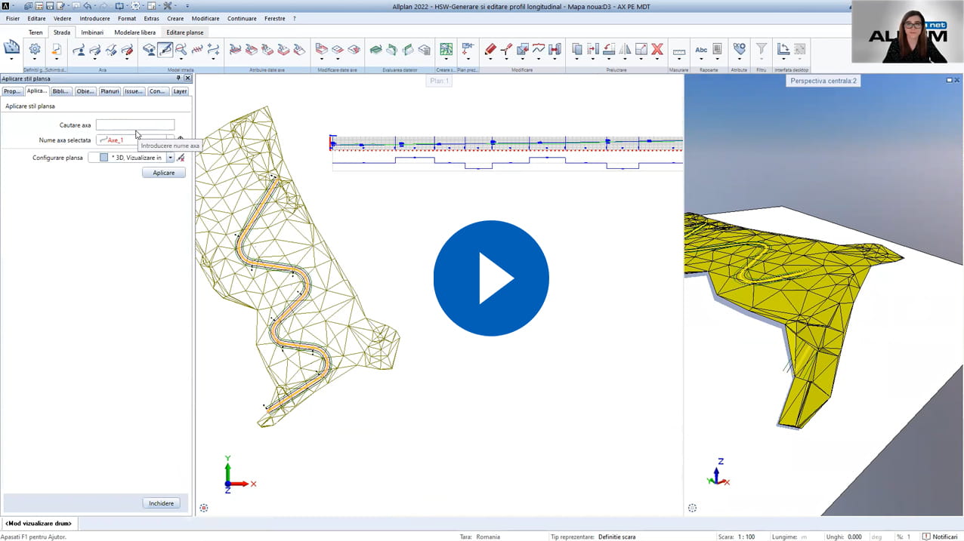Expand arrow below Plan prez... icon

pyautogui.click(x=468, y=60)
